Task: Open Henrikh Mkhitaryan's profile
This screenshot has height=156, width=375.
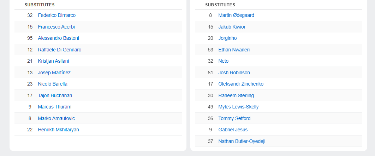Action: [x=58, y=130]
